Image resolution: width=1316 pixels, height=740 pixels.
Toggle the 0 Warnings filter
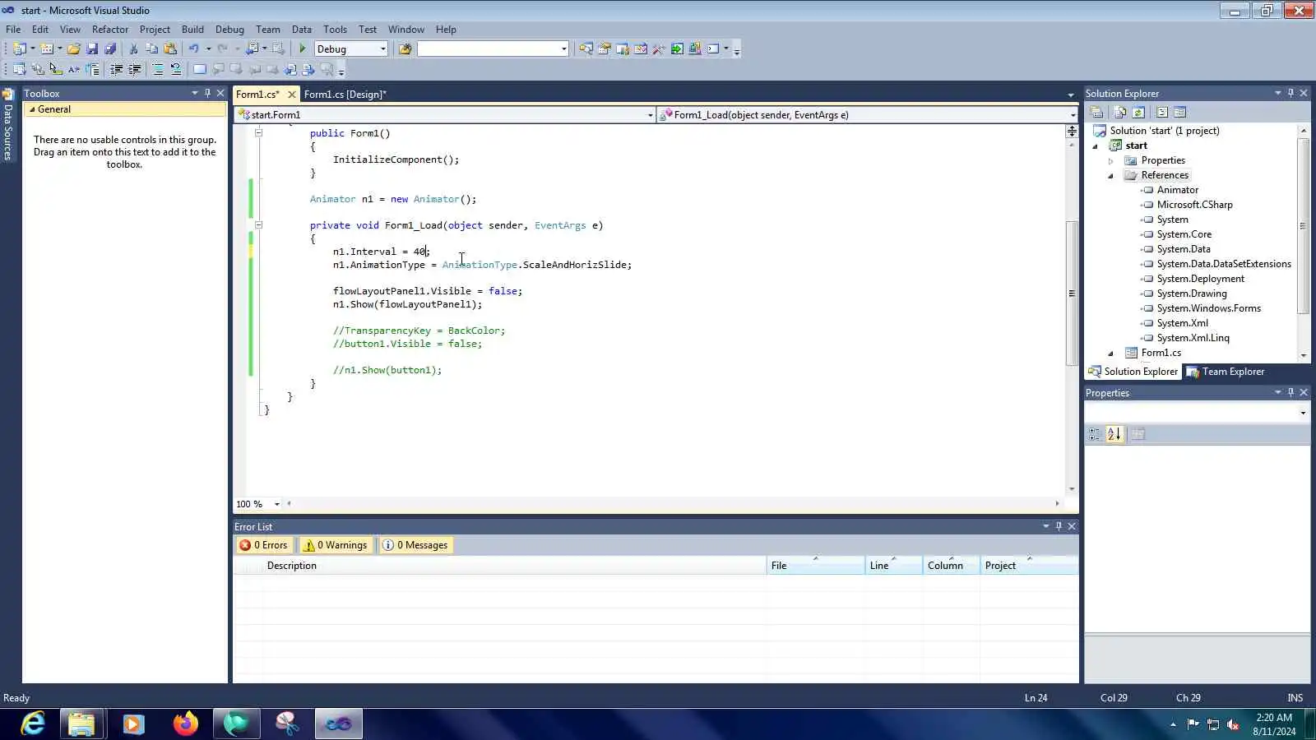point(335,545)
